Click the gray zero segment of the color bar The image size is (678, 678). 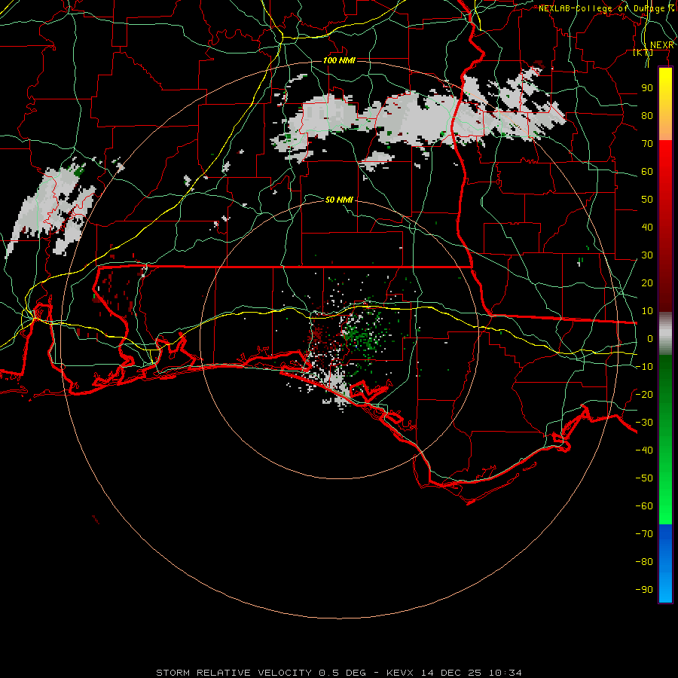pyautogui.click(x=665, y=334)
